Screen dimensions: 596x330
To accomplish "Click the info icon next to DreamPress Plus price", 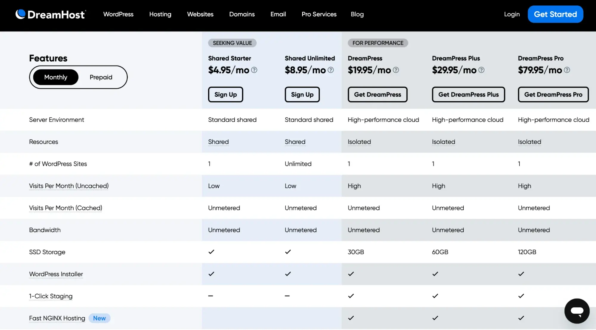I will click(481, 70).
